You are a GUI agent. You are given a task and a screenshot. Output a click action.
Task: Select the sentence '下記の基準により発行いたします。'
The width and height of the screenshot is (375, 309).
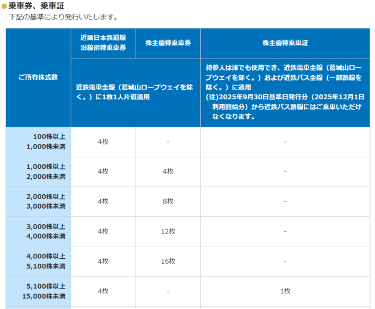pyautogui.click(x=63, y=17)
